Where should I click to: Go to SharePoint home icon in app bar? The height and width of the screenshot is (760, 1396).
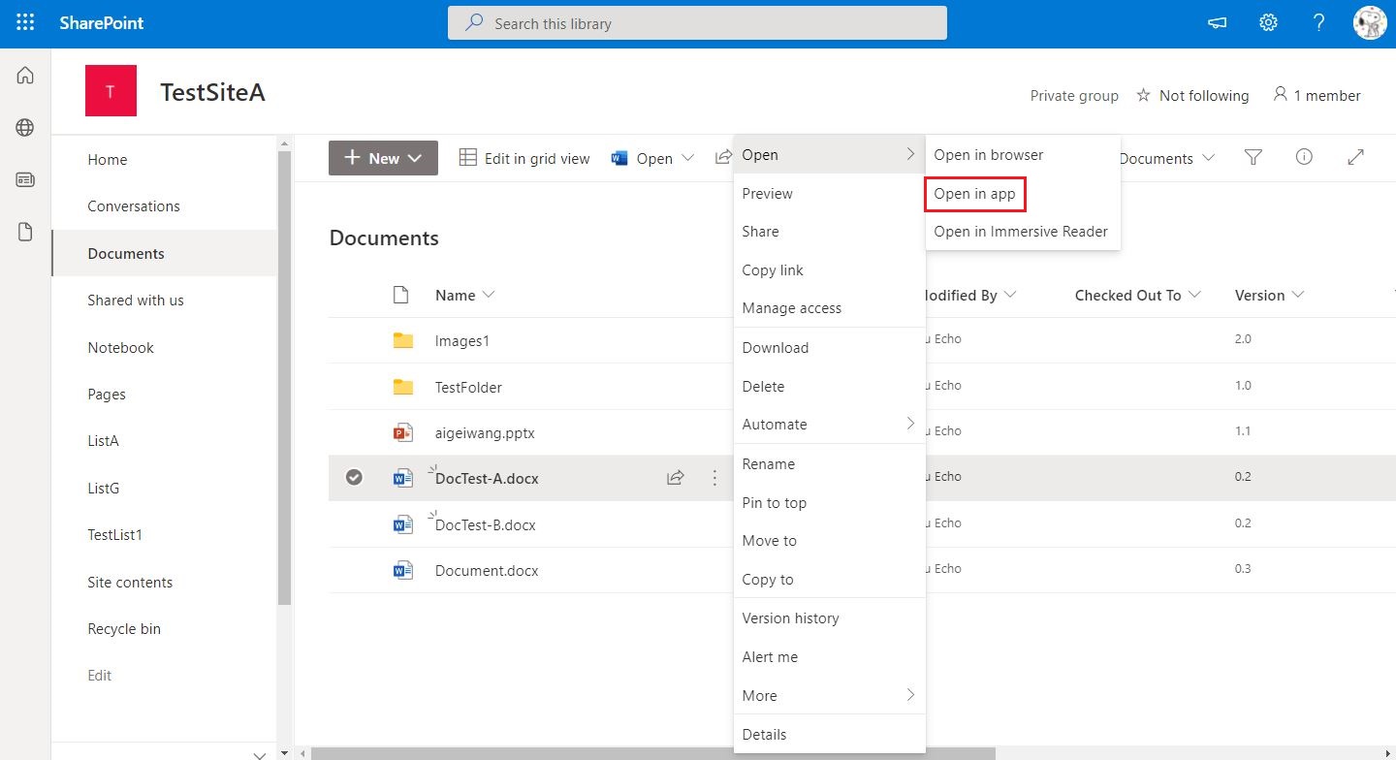pos(25,76)
